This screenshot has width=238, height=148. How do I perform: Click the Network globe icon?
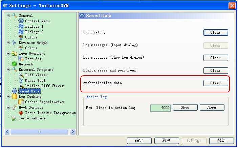(15, 64)
